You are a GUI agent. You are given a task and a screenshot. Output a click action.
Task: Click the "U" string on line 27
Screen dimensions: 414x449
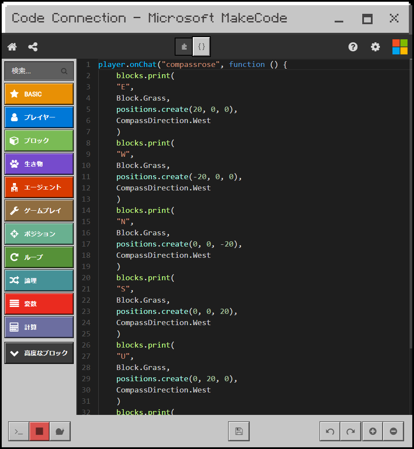123,356
